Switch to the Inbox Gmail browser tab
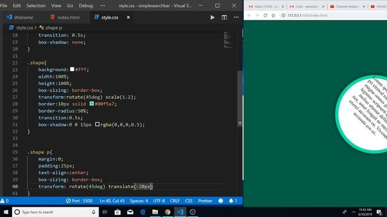 coord(264,7)
